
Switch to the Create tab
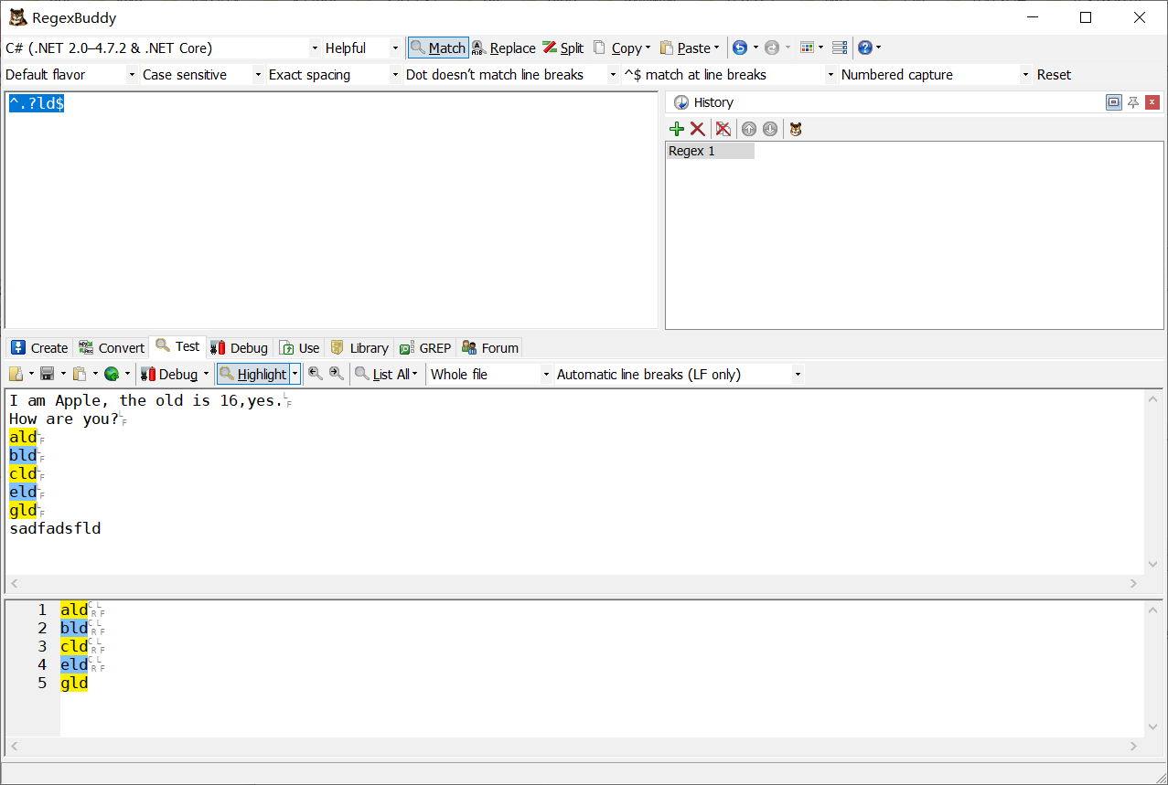click(x=39, y=347)
